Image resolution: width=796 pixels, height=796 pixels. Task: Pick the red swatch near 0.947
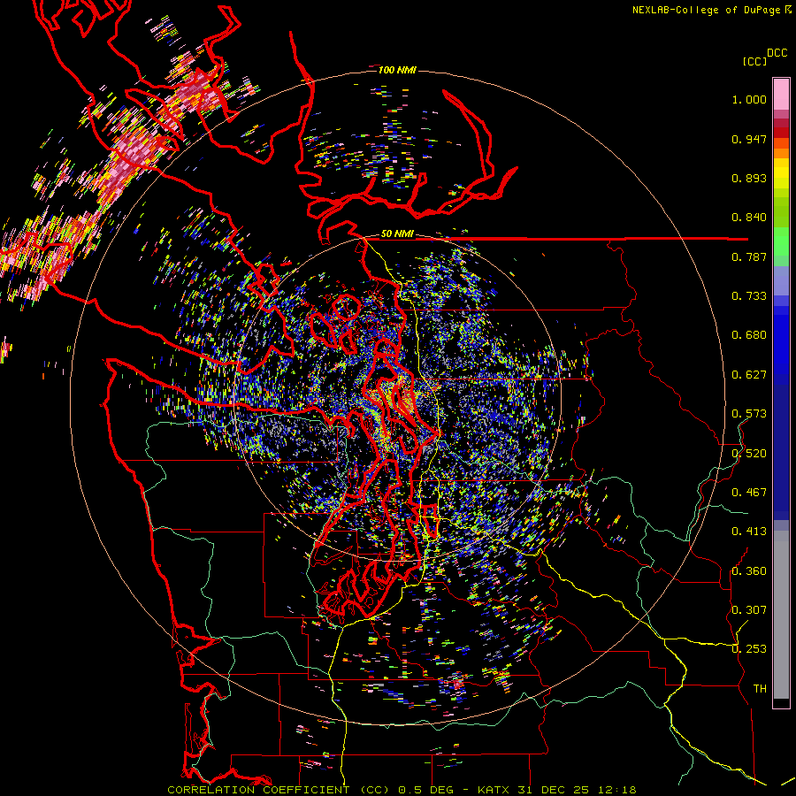[x=781, y=133]
